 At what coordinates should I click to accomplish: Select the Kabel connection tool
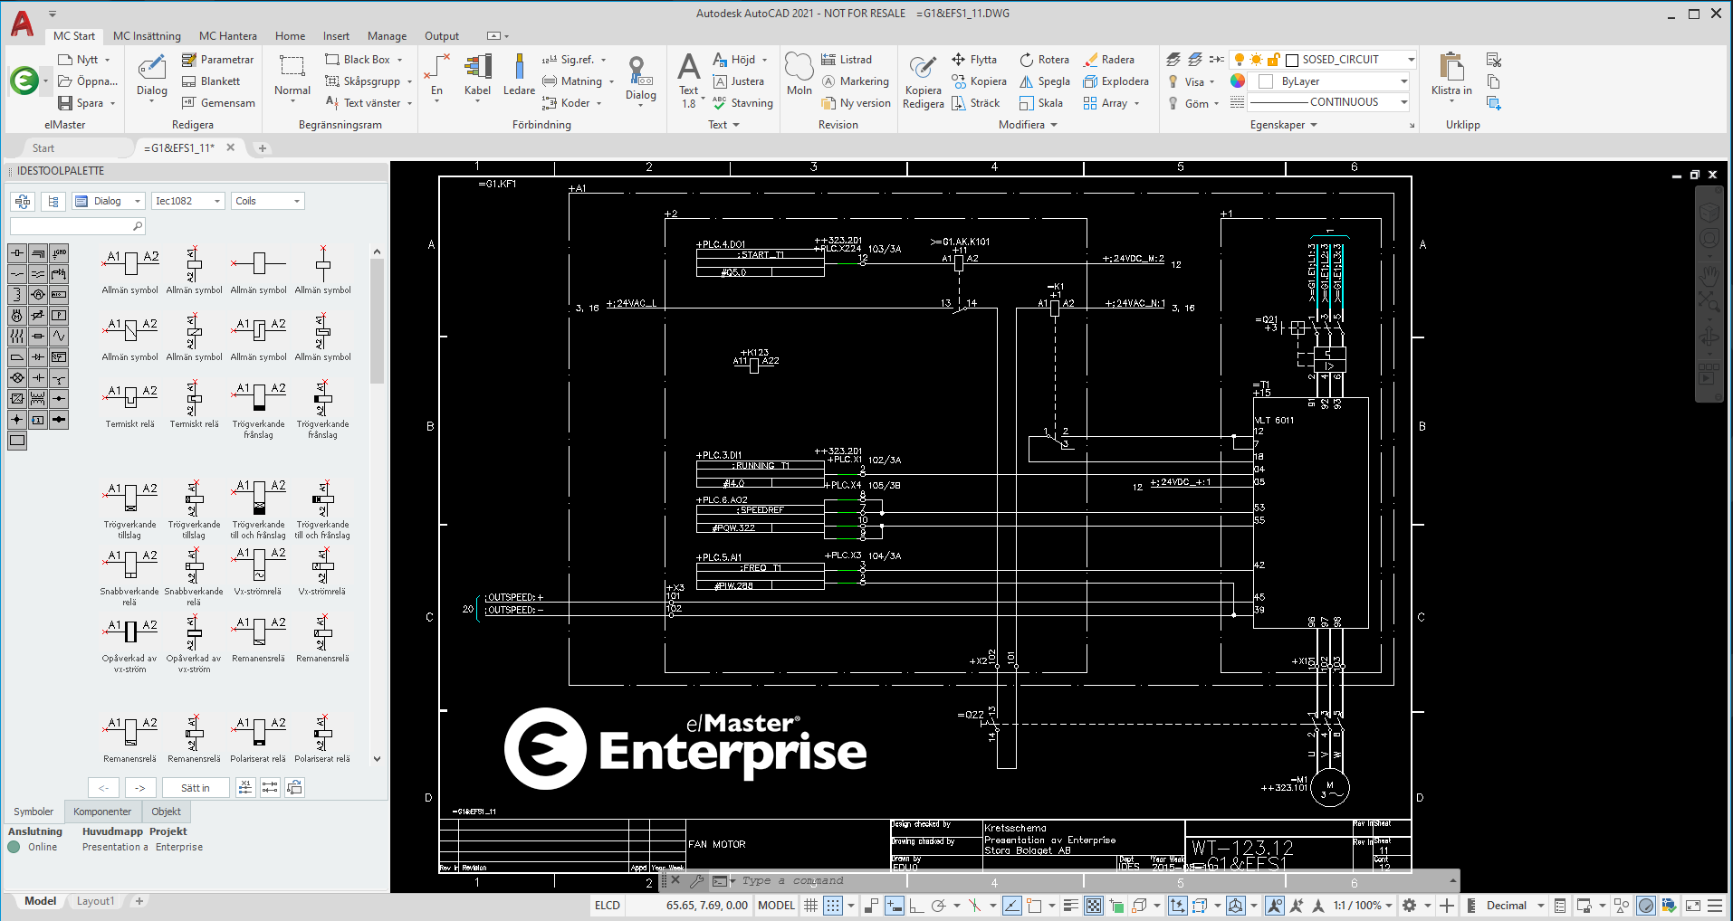tap(477, 76)
